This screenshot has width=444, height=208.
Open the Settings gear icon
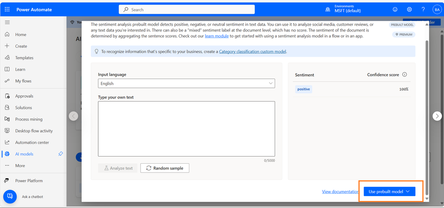click(x=409, y=9)
